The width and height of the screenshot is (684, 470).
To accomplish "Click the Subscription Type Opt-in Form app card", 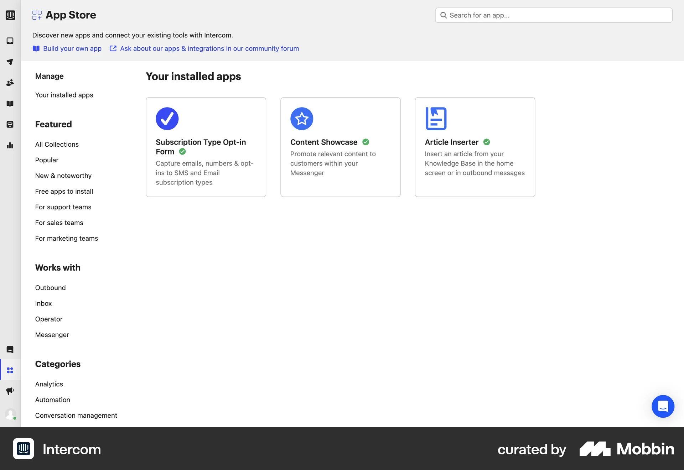I will pyautogui.click(x=206, y=147).
